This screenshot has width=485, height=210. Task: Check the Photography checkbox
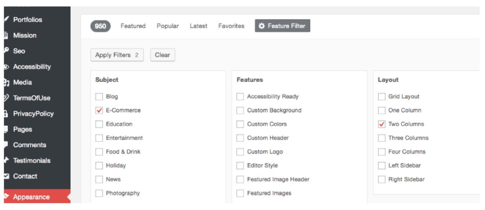pos(99,193)
